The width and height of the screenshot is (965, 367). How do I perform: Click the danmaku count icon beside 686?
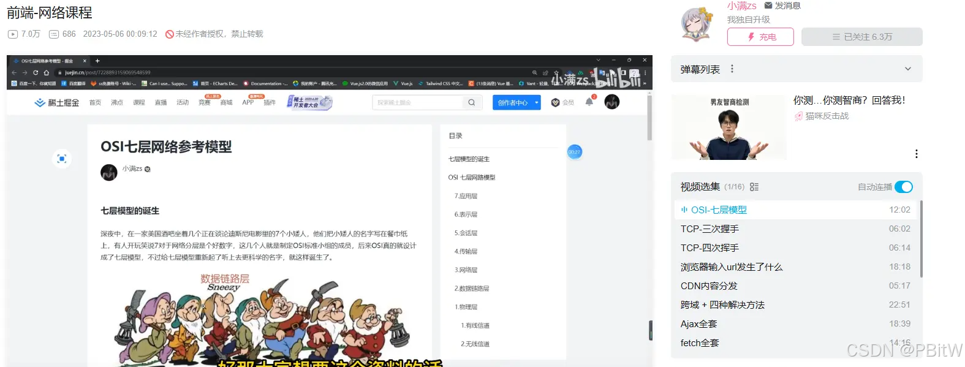54,34
